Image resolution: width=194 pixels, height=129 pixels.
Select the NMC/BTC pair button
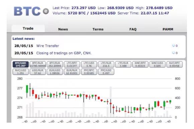pyautogui.click(x=140, y=64)
